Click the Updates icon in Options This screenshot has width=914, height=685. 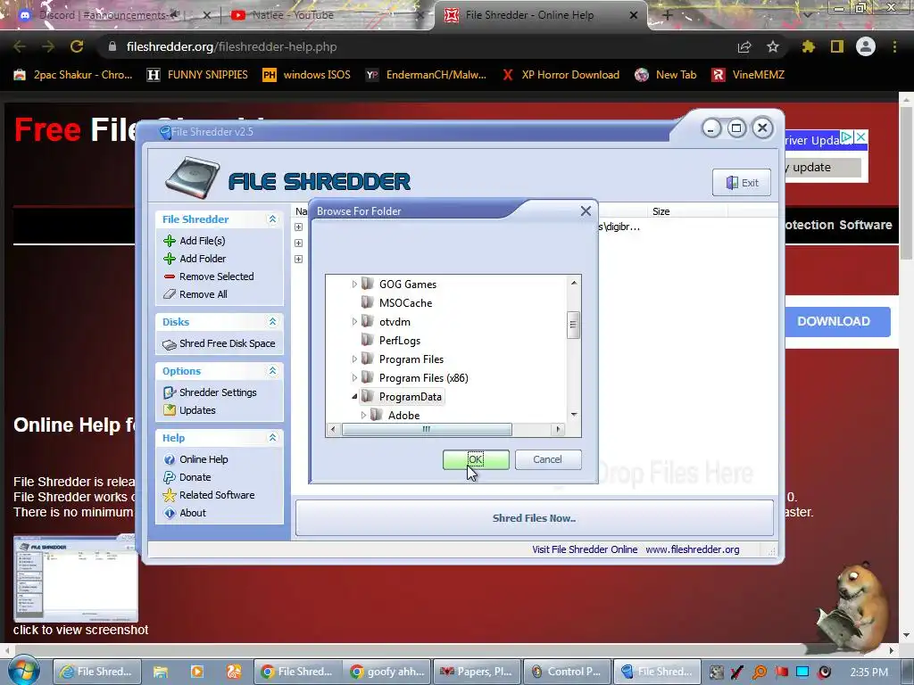point(170,410)
